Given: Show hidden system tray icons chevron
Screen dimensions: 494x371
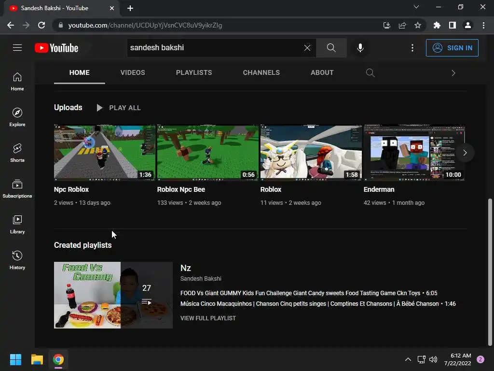Looking at the screenshot, I should coord(408,359).
